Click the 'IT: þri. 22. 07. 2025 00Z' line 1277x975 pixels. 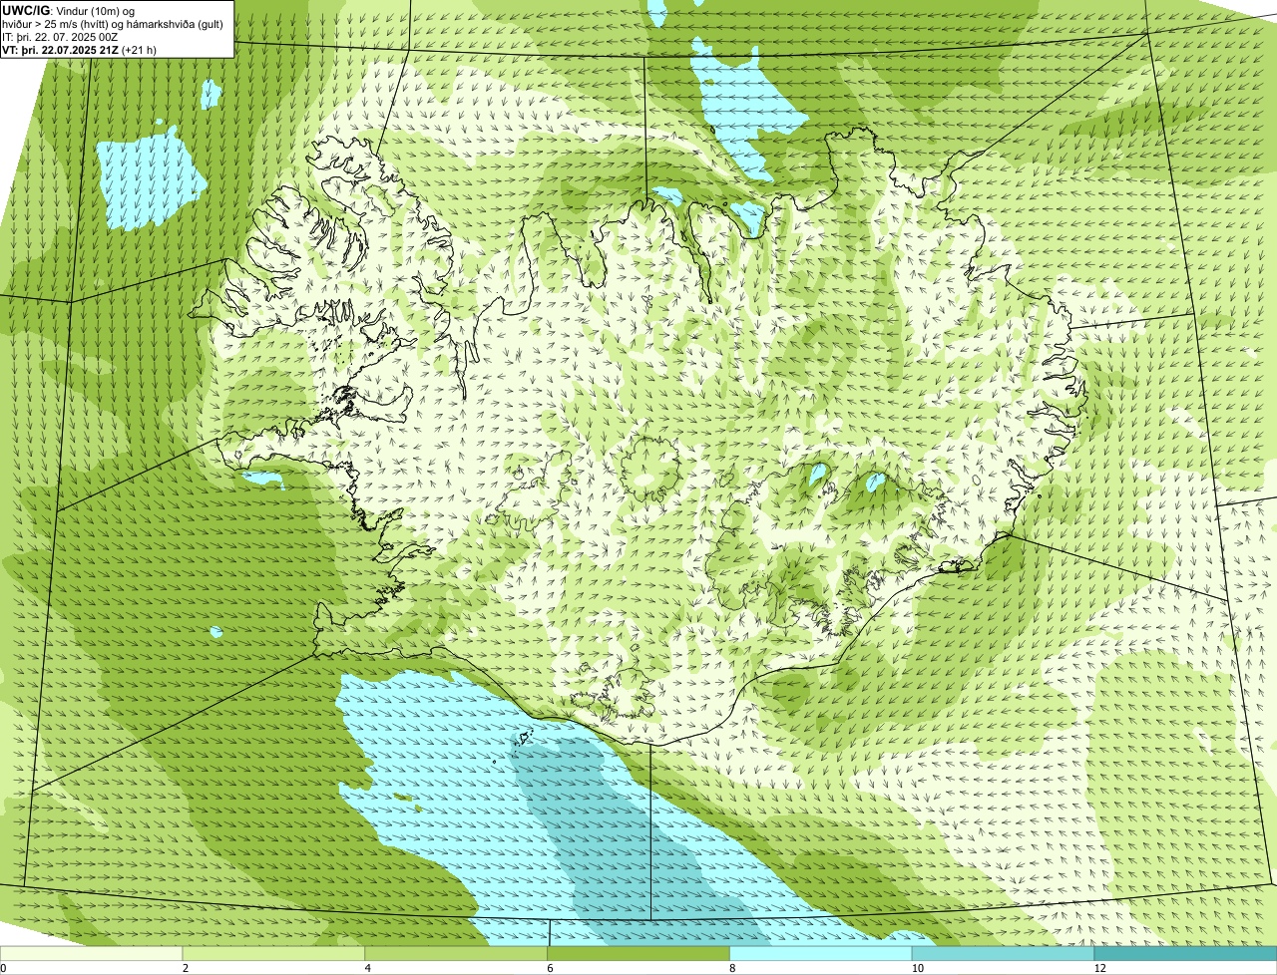[59, 36]
